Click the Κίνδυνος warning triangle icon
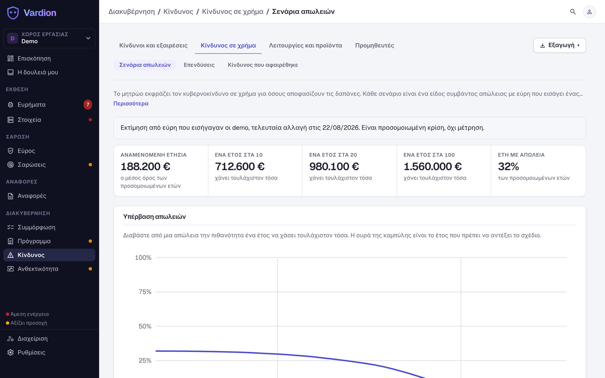 11,255
